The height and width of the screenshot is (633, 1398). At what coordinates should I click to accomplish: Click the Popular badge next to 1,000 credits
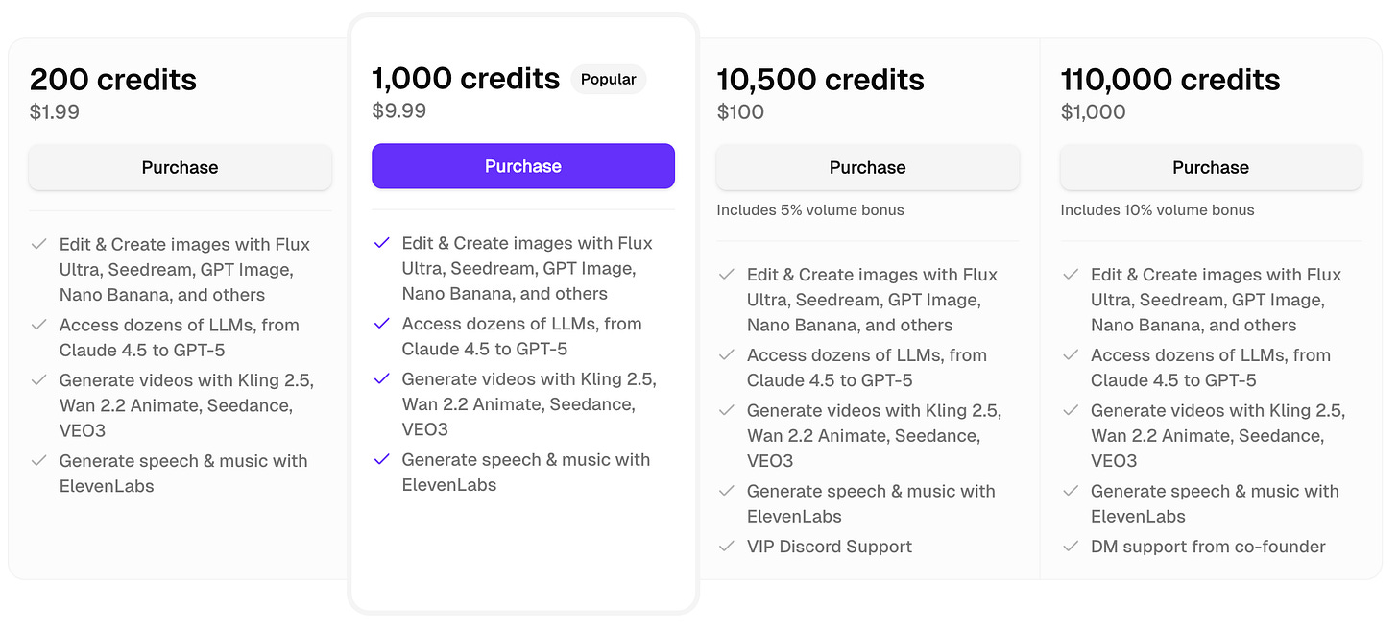609,79
